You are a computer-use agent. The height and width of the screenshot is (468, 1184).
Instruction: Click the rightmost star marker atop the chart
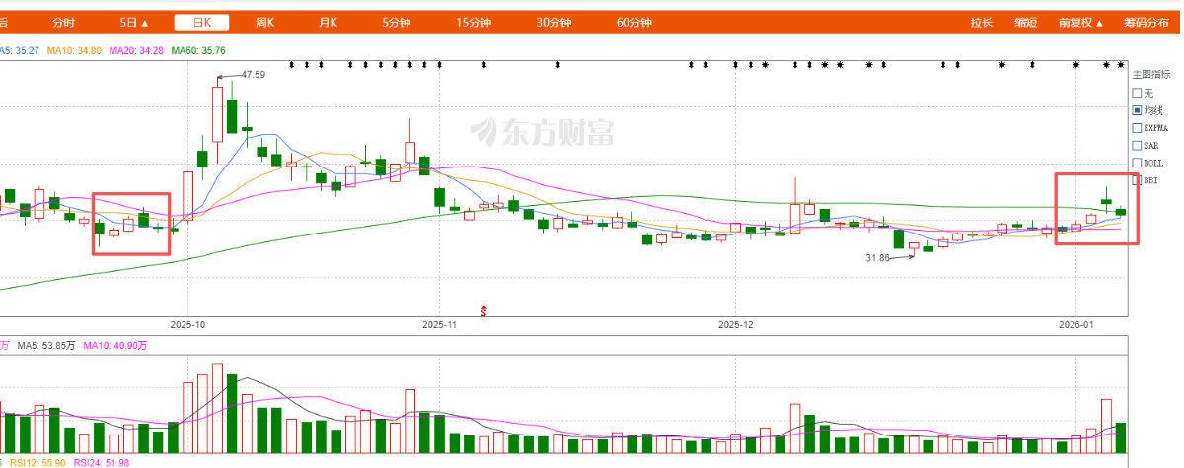point(1120,65)
